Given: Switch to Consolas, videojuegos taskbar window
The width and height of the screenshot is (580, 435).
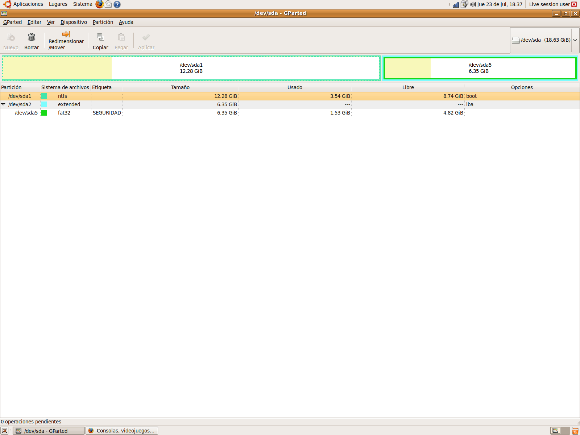Looking at the screenshot, I should click(122, 431).
